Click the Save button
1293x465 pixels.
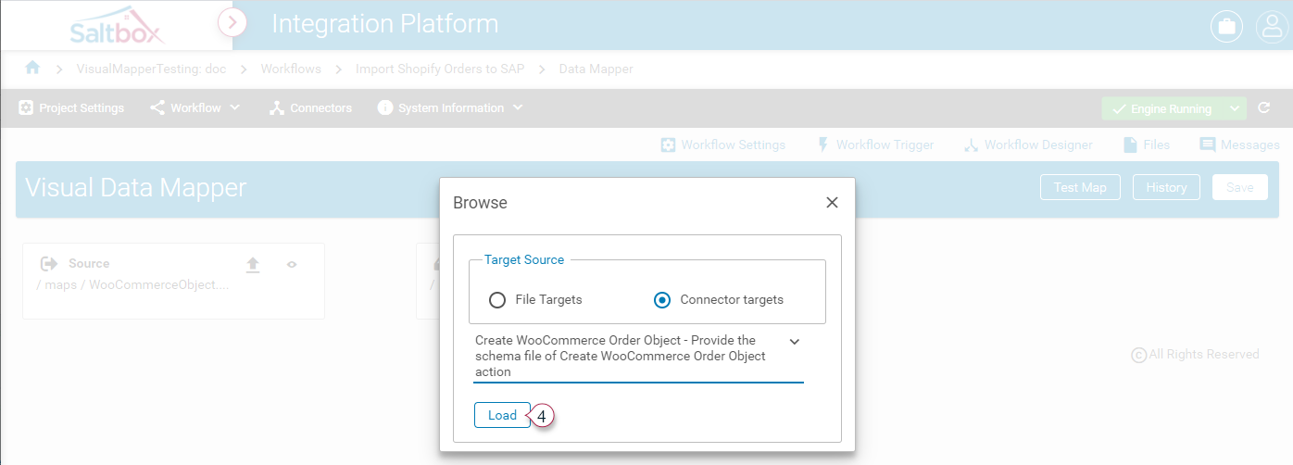click(1240, 187)
